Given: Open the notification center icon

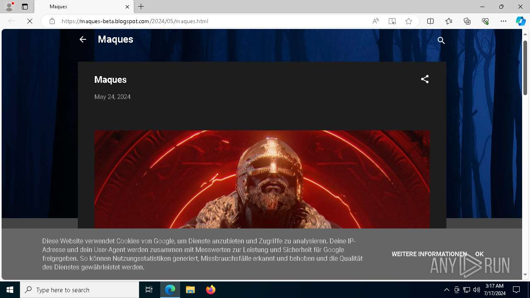Looking at the screenshot, I should 516,290.
